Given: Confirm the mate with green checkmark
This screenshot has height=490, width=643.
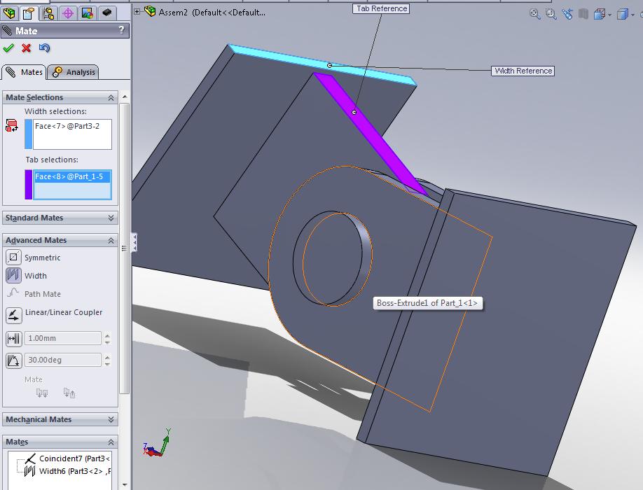Looking at the screenshot, I should (x=8, y=48).
